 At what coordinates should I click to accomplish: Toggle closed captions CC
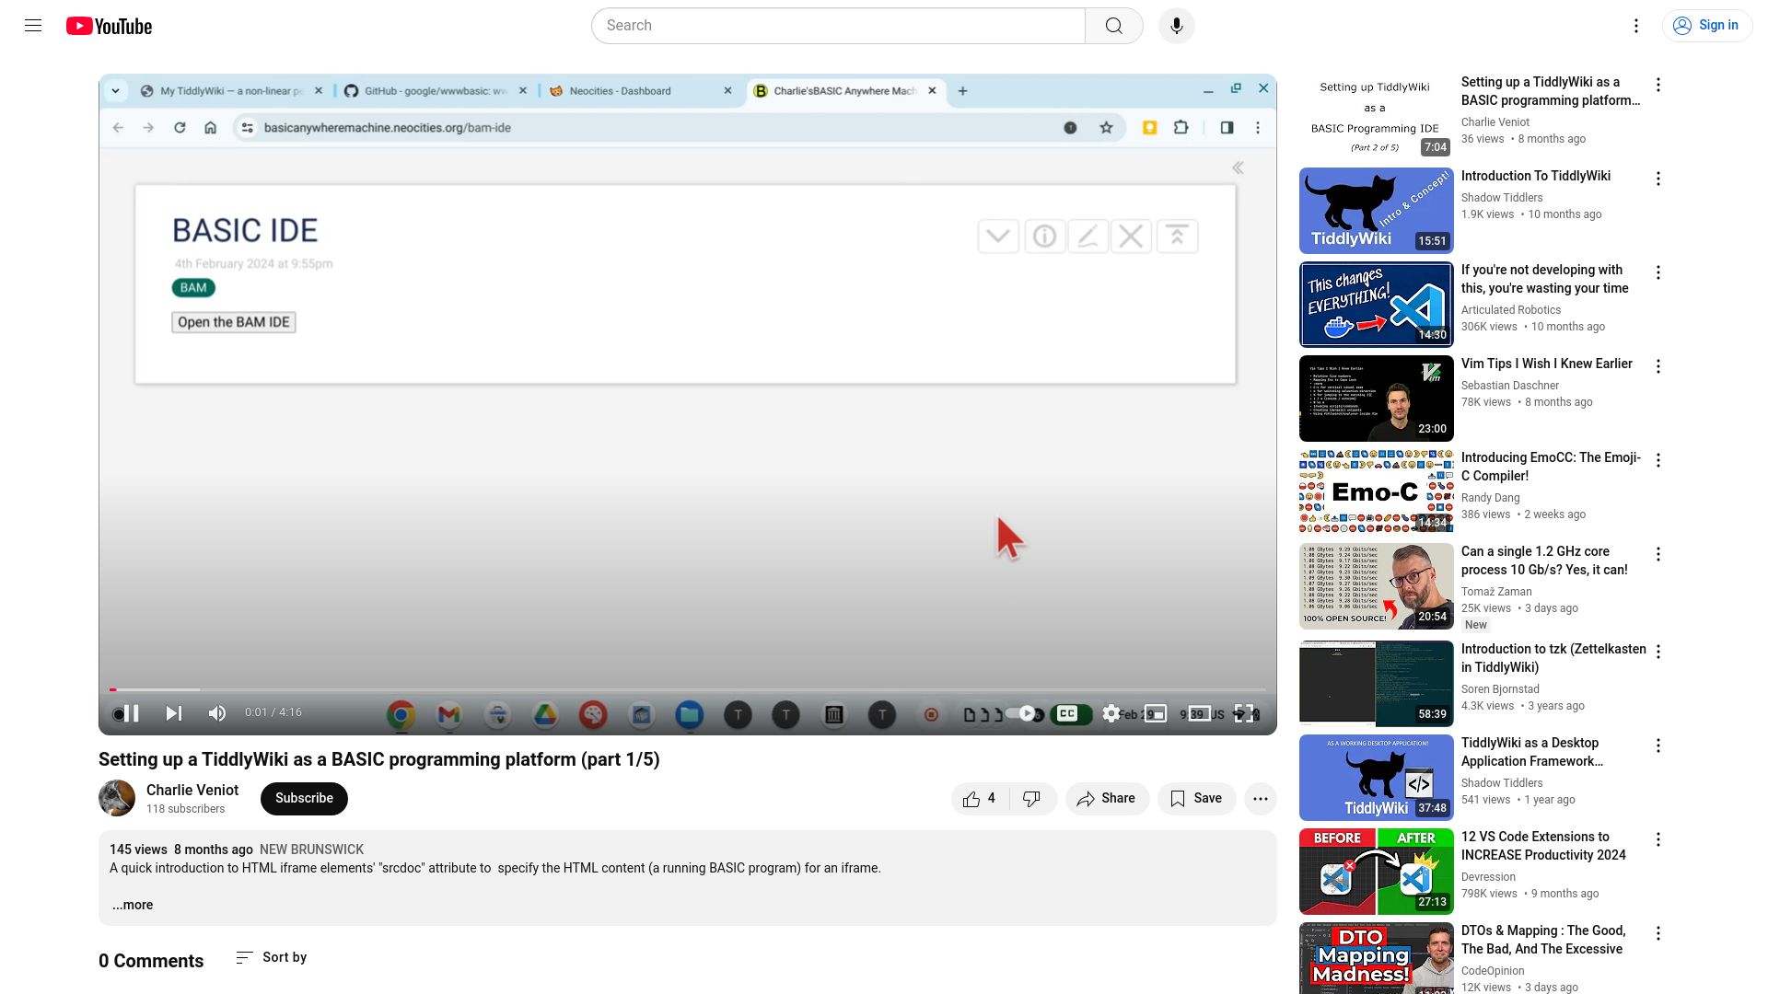point(1067,713)
